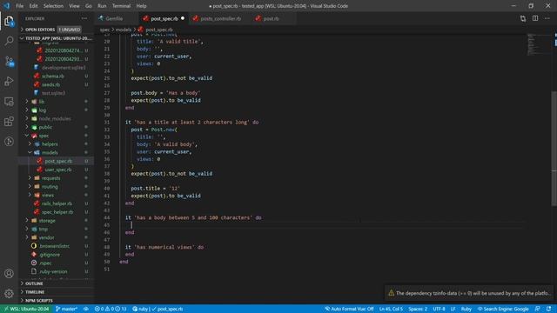Open the Manage settings gear

click(x=9, y=294)
